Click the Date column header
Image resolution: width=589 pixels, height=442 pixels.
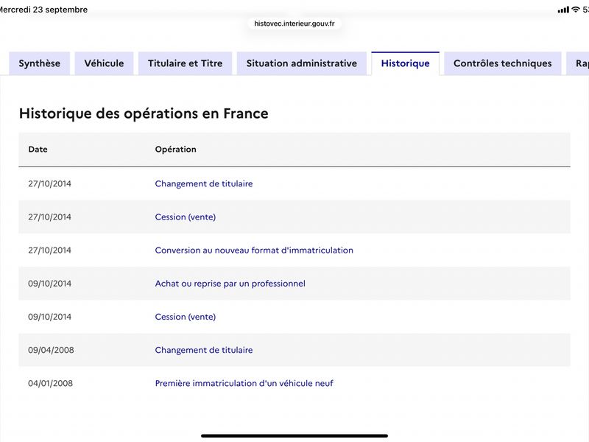pos(38,150)
